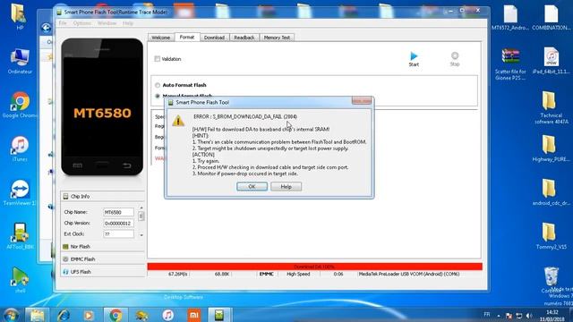573x322 pixels.
Task: Click the MediaTek PreLoader USB VCOM status text
Action: (x=409, y=274)
